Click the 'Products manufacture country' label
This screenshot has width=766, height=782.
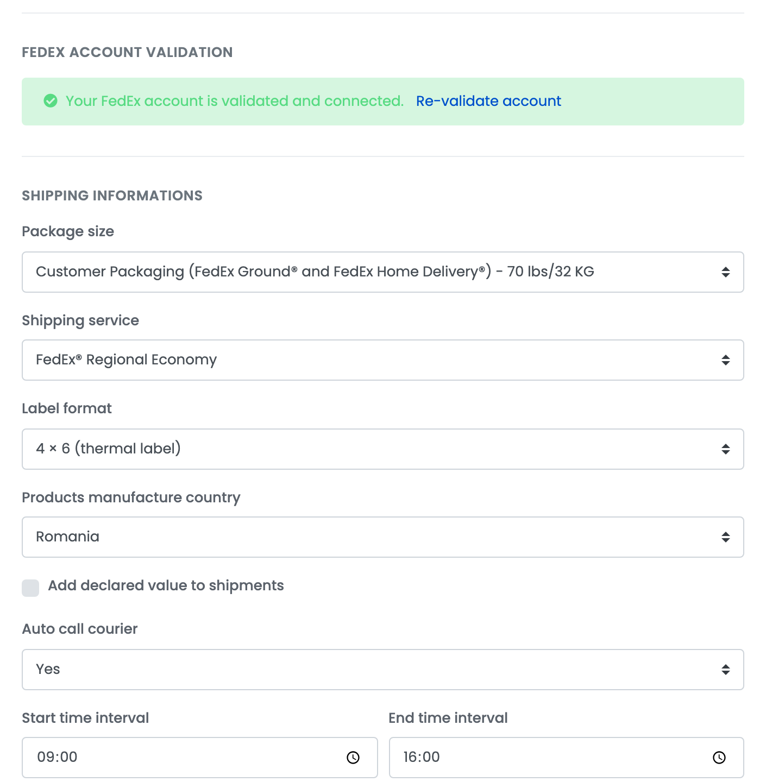[x=131, y=497]
